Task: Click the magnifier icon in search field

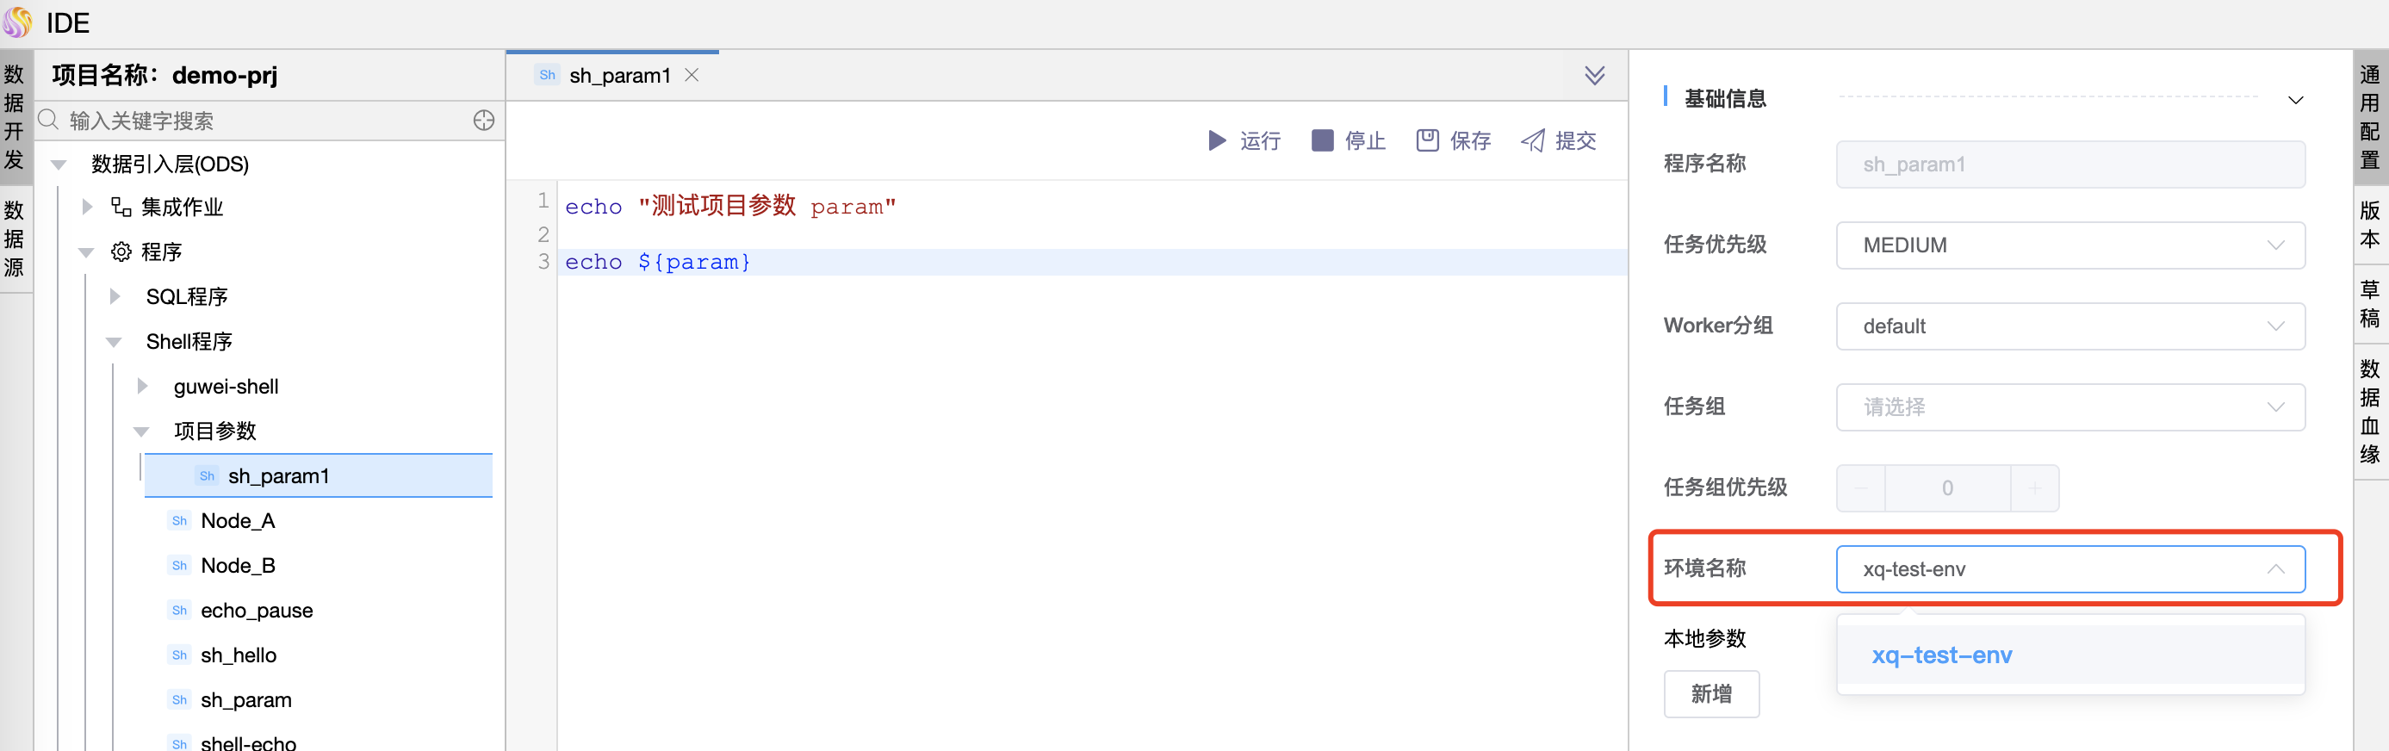Action: click(49, 121)
